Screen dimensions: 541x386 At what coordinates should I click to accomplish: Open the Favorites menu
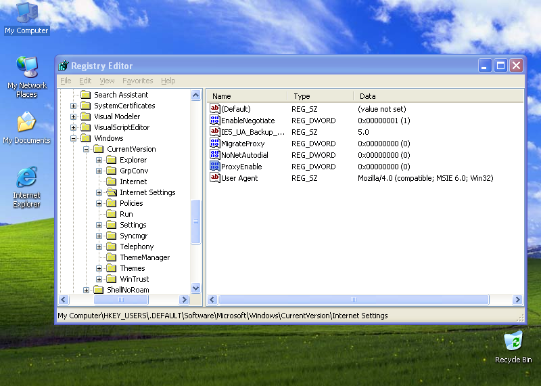(138, 81)
